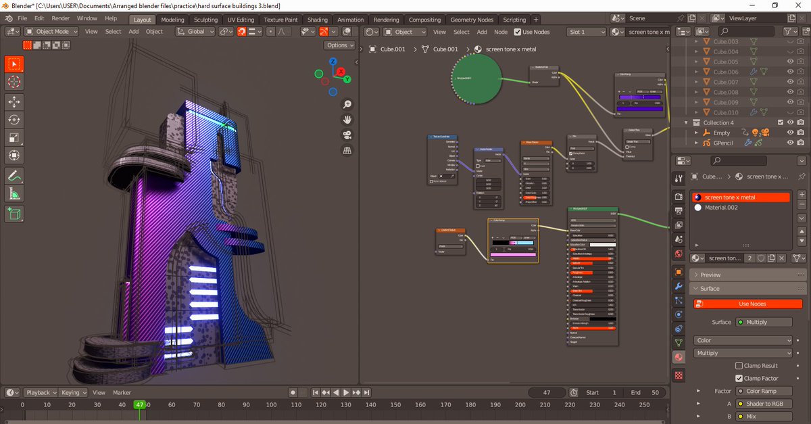
Task: Enable the Clamp Result checkbox
Action: coord(739,366)
